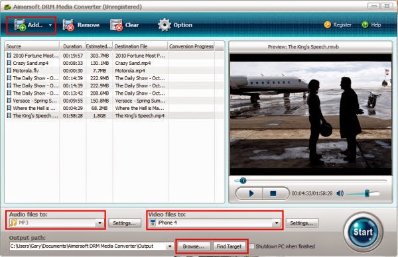The width and height of the screenshot is (398, 257).
Task: Click the Browse... button
Action: point(194,246)
